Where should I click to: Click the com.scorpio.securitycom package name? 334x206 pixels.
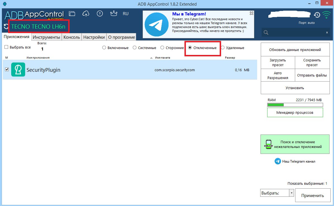[x=175, y=70]
